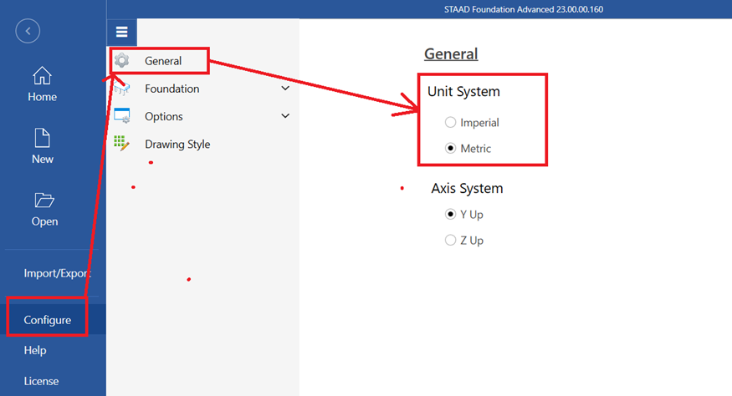The height and width of the screenshot is (396, 732).
Task: Click the Home house icon
Action: pos(42,77)
